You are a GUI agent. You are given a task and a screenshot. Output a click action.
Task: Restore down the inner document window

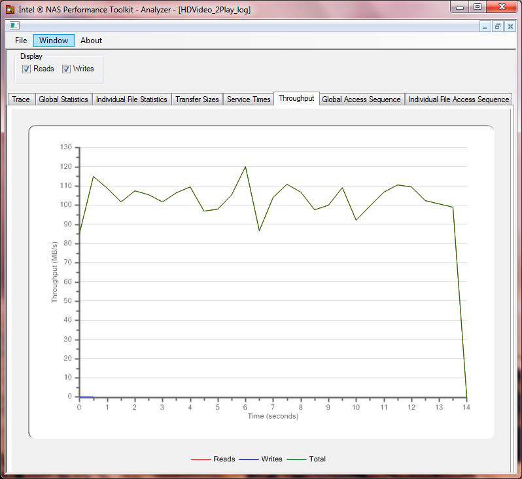coord(498,26)
